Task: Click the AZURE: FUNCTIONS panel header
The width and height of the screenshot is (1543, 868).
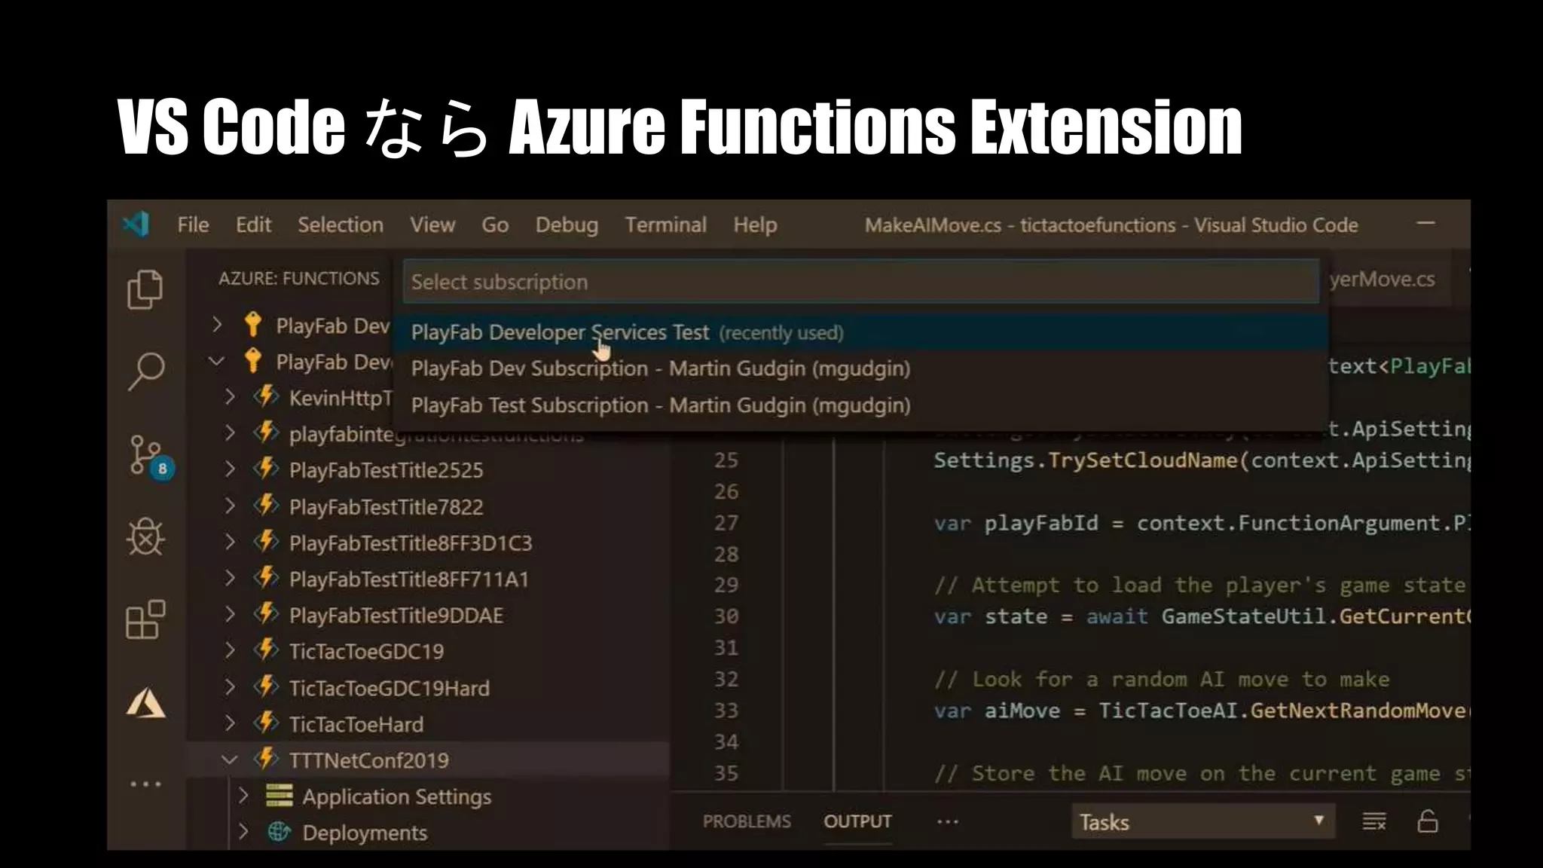Action: (299, 278)
